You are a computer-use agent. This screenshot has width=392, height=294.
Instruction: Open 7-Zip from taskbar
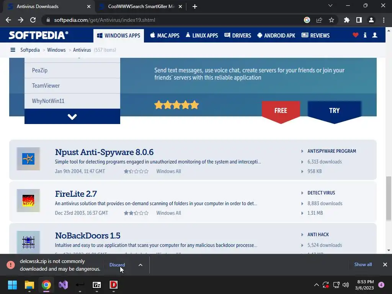coord(97,285)
